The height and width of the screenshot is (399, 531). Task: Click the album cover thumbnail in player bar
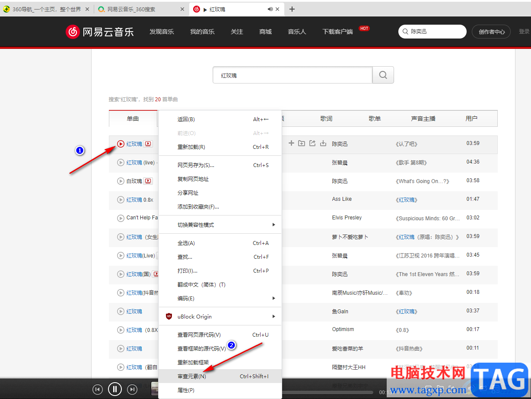click(x=155, y=389)
